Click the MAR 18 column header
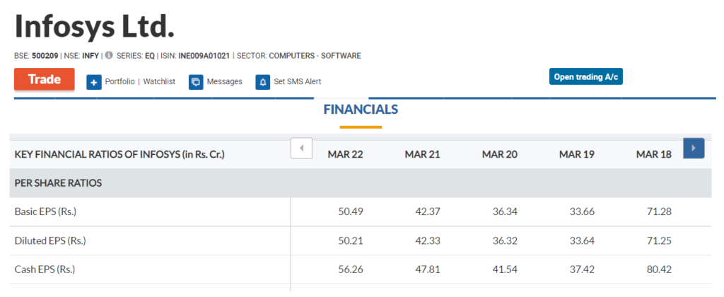 click(x=654, y=154)
